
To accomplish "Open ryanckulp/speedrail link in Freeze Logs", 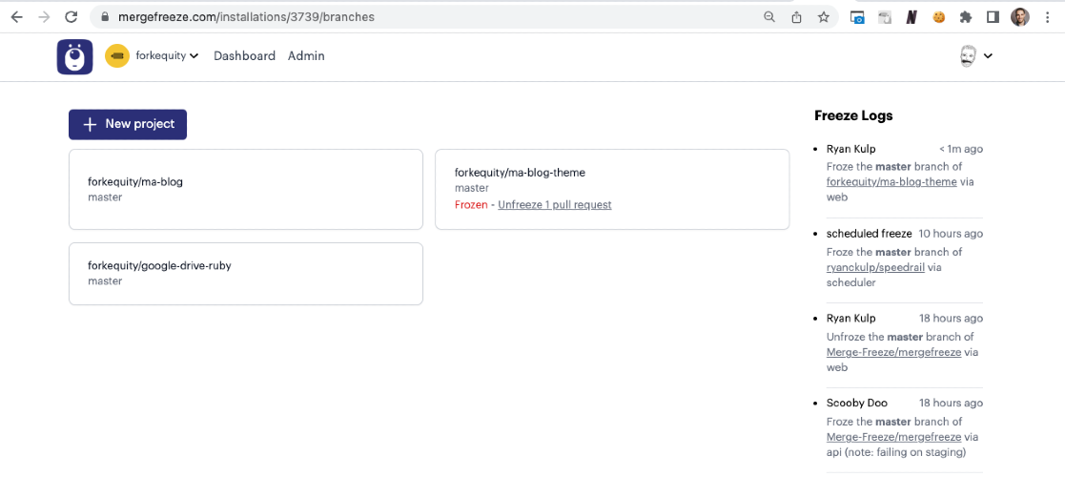I will pos(875,267).
